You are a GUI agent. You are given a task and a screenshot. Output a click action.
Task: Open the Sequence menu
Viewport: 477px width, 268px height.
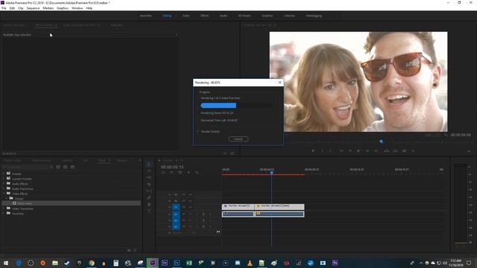33,8
